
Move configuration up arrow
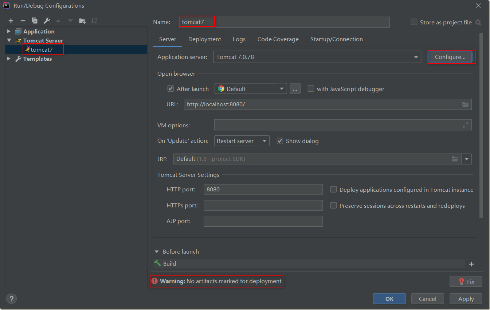tap(58, 21)
